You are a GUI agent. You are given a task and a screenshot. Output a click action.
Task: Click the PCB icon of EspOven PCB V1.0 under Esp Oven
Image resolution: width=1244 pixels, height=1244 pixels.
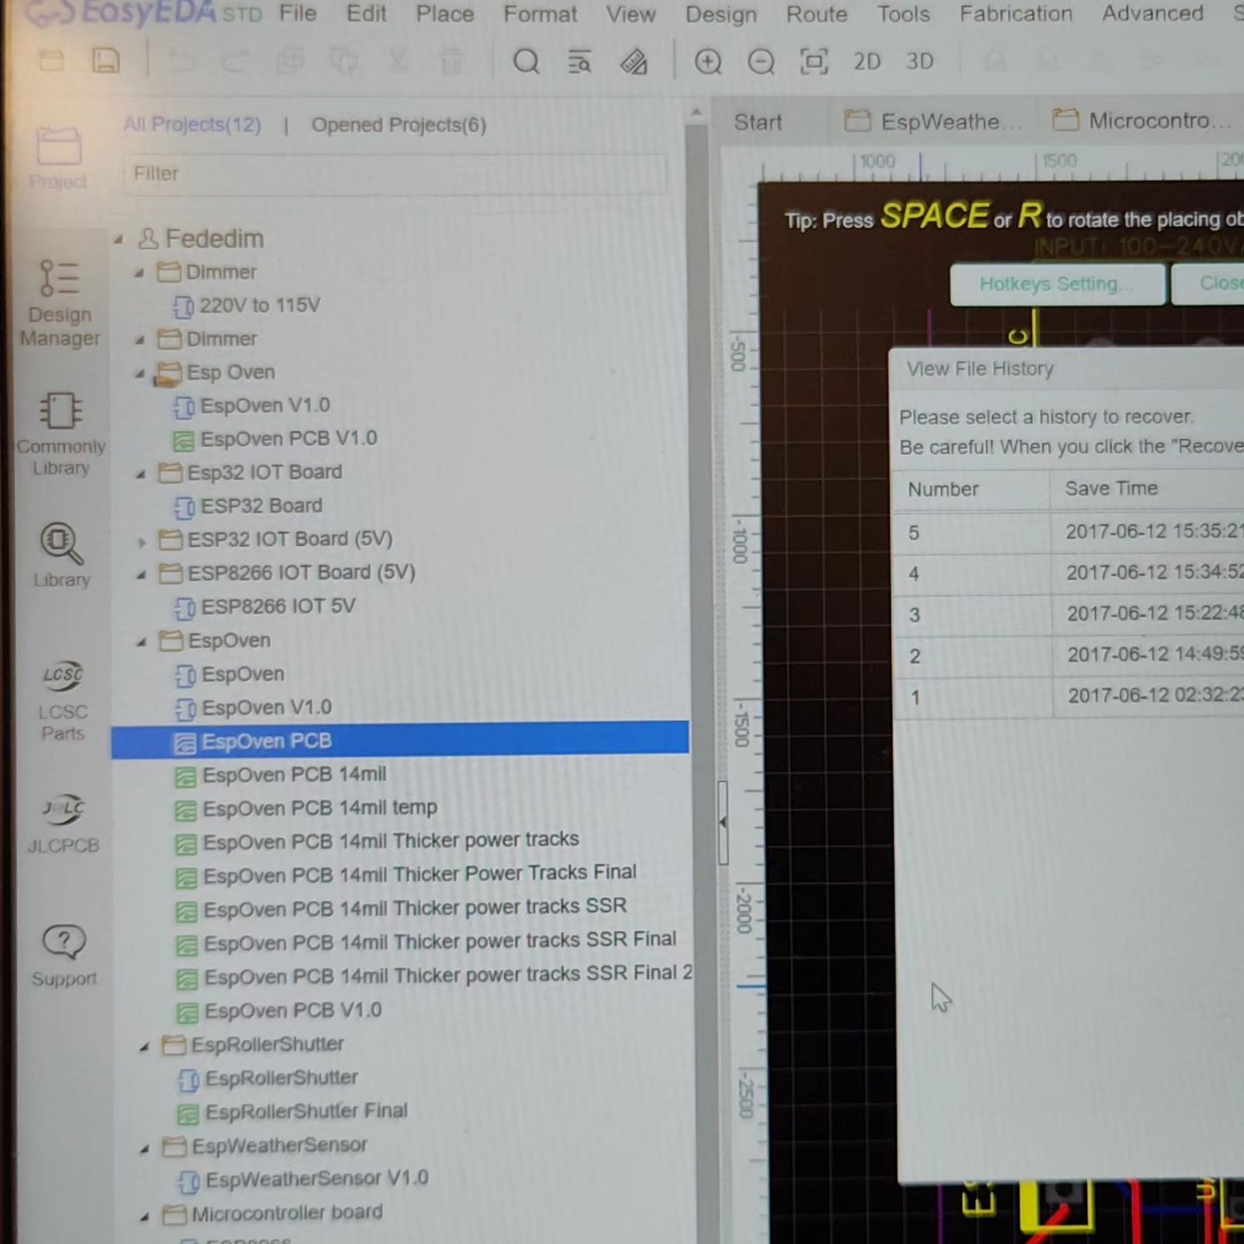point(183,441)
